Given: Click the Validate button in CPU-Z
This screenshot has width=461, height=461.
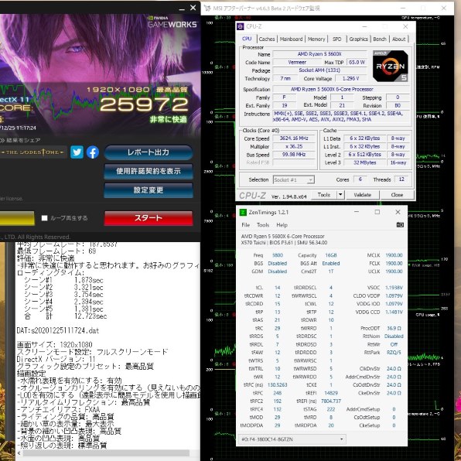Looking at the screenshot, I should point(362,195).
